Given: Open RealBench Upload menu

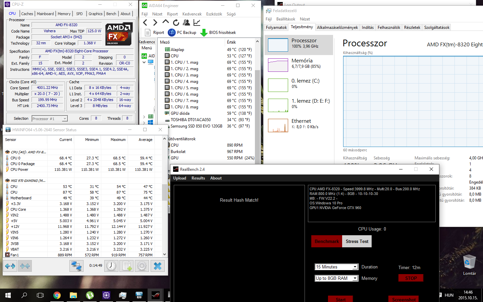Looking at the screenshot, I should point(179,178).
